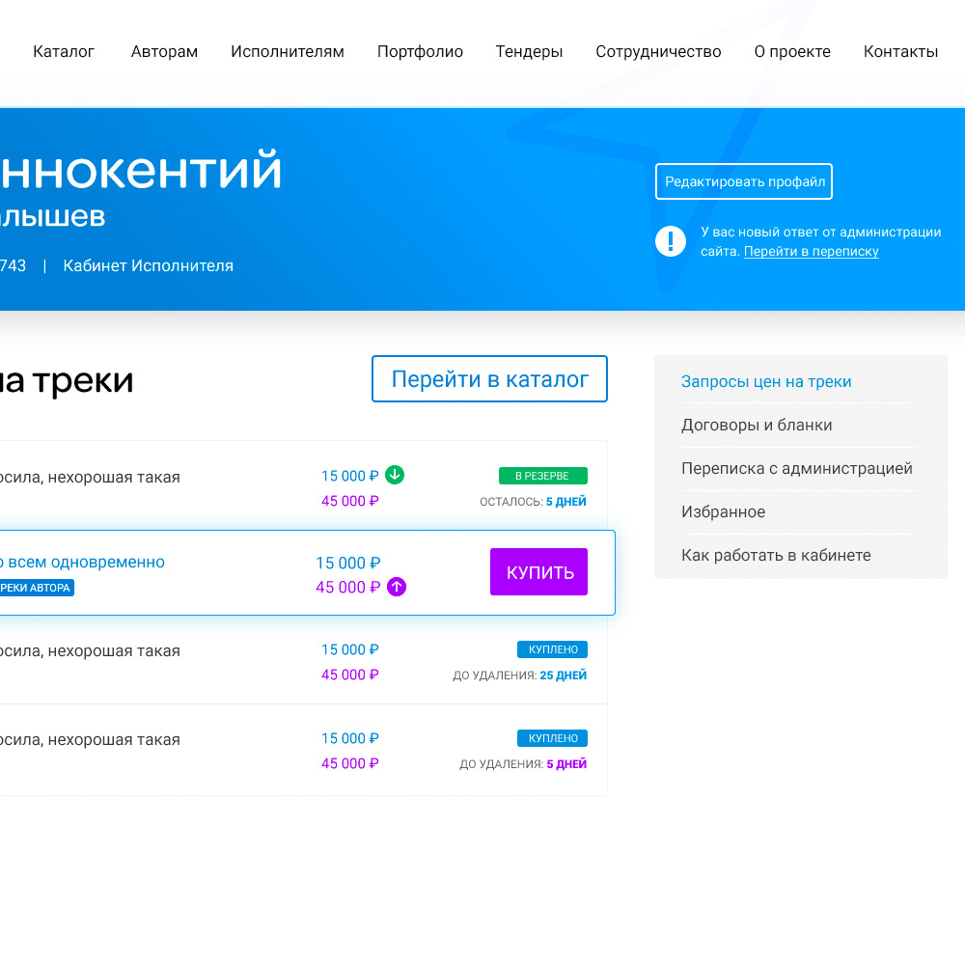Click «Кабинет Исполнителя» in the profile header
The width and height of the screenshot is (965, 965).
[x=147, y=265]
